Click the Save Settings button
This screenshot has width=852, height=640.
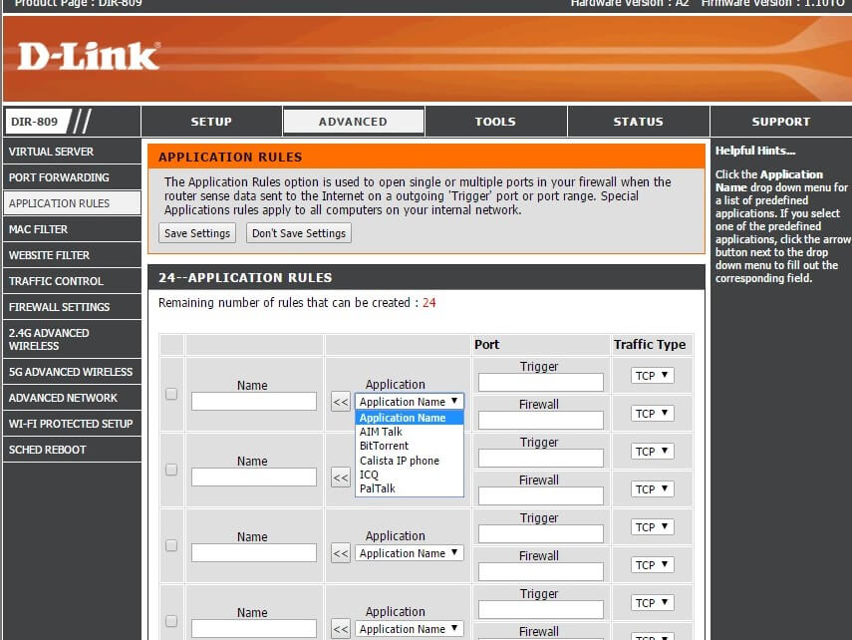(x=197, y=233)
